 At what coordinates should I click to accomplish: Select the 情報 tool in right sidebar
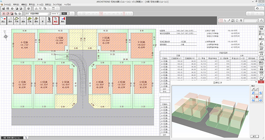(x=261, y=28)
